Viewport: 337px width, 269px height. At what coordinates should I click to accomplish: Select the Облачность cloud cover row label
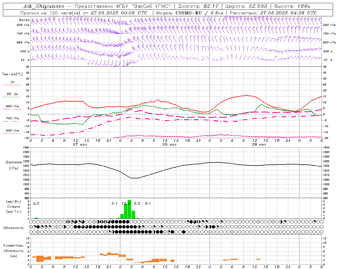click(13, 228)
